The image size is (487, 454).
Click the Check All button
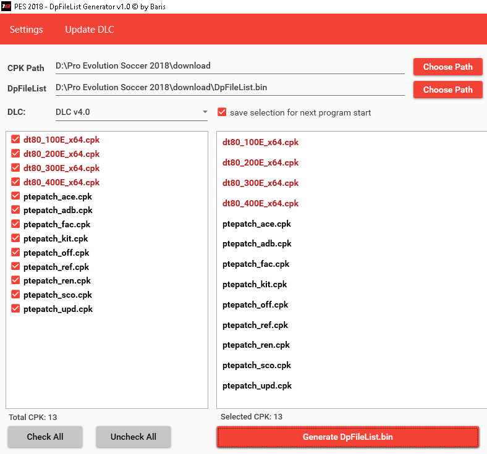(45, 437)
